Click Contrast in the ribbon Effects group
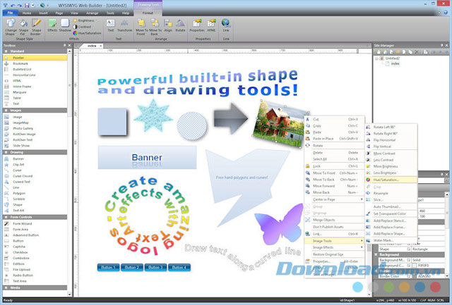This screenshot has width=452, height=305. click(x=83, y=27)
